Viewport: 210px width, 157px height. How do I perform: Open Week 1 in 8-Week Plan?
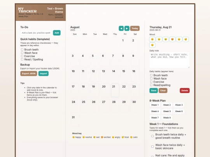point(155,105)
